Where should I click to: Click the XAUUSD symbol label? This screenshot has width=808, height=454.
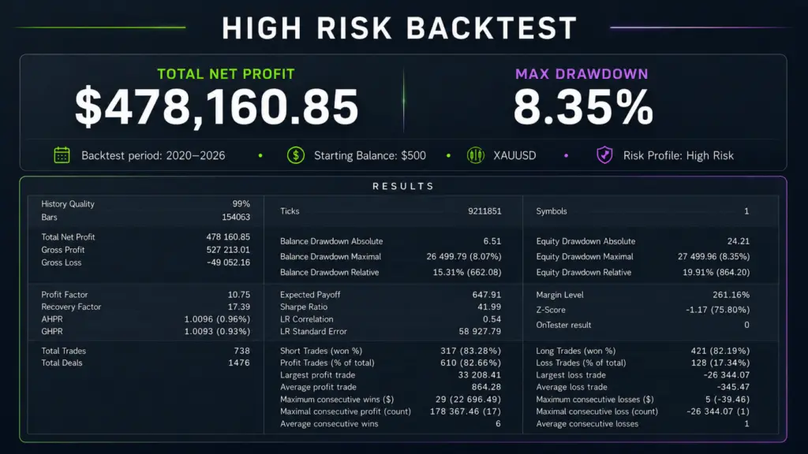click(x=514, y=155)
